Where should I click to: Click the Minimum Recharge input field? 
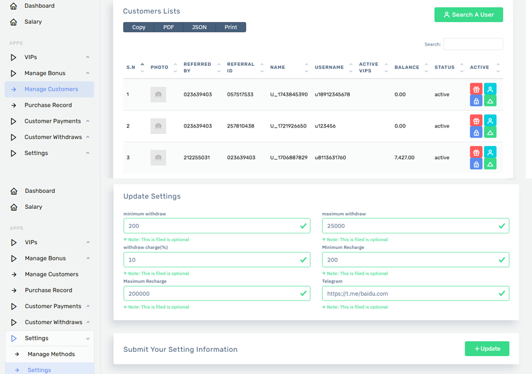[416, 260]
